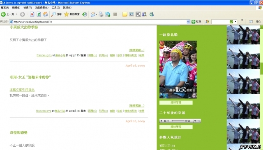The image size is (263, 150).
Task: Open the dropdown arrow after the grey square icon
Action: [120, 14]
